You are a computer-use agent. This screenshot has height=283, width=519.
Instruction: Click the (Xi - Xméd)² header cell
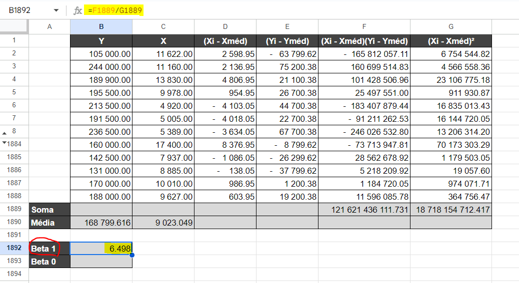pos(451,41)
